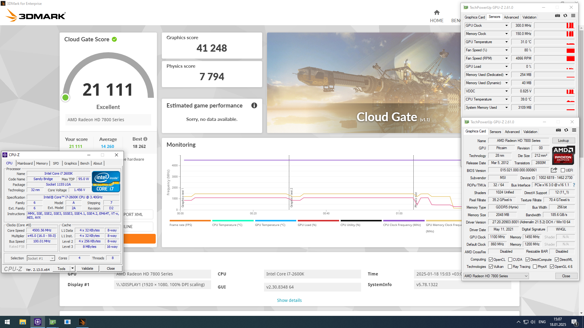
Task: Click the info icon next to Estimated game performance
Action: tap(254, 105)
